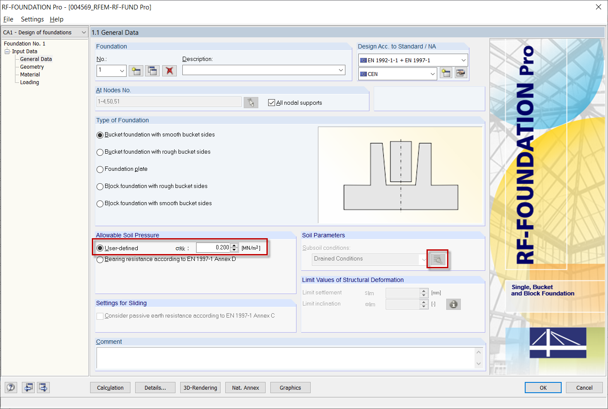This screenshot has height=409, width=608.
Task: Click into the Comment text box
Action: pyautogui.click(x=285, y=358)
